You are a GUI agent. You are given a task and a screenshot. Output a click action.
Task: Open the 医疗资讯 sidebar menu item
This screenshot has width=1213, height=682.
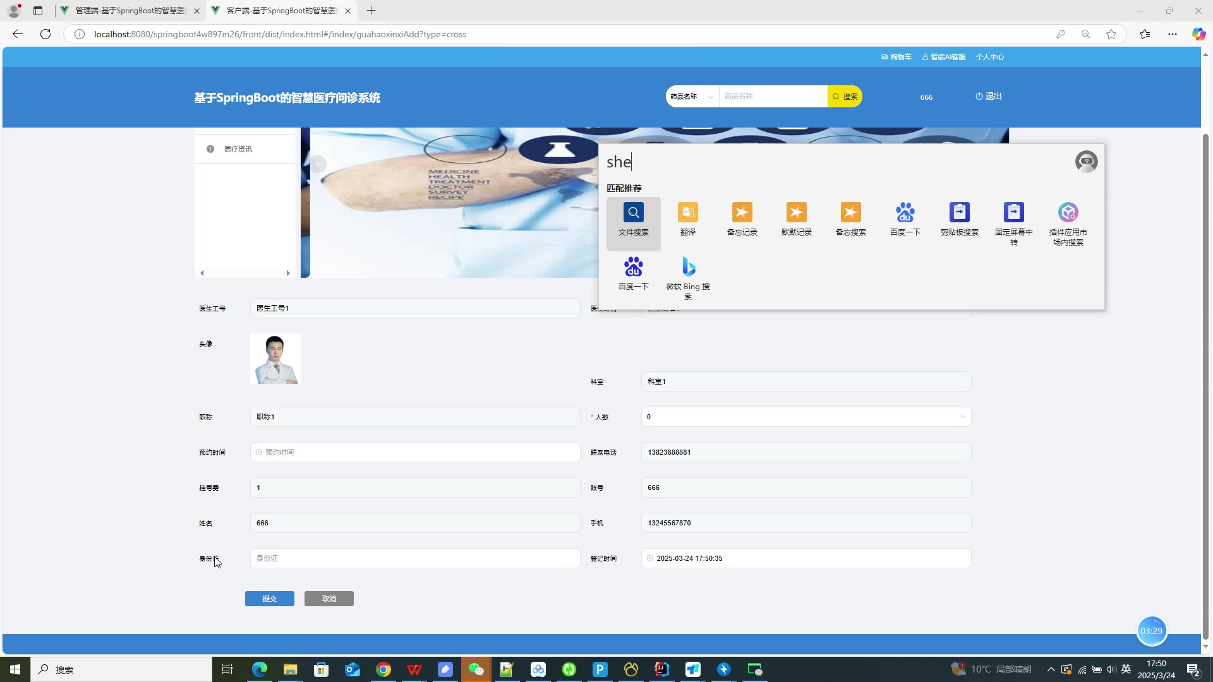point(238,149)
